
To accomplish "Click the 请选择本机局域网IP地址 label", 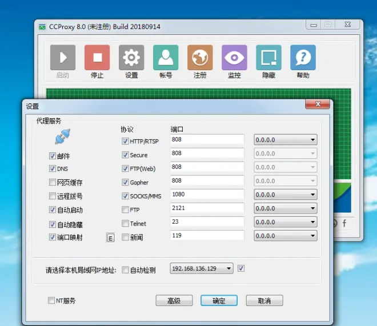I will click(81, 270).
